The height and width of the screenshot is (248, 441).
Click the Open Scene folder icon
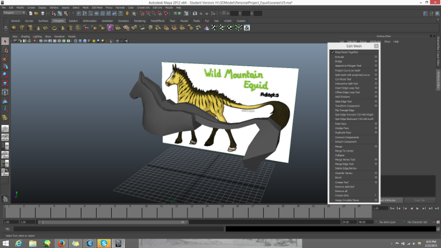36,13
